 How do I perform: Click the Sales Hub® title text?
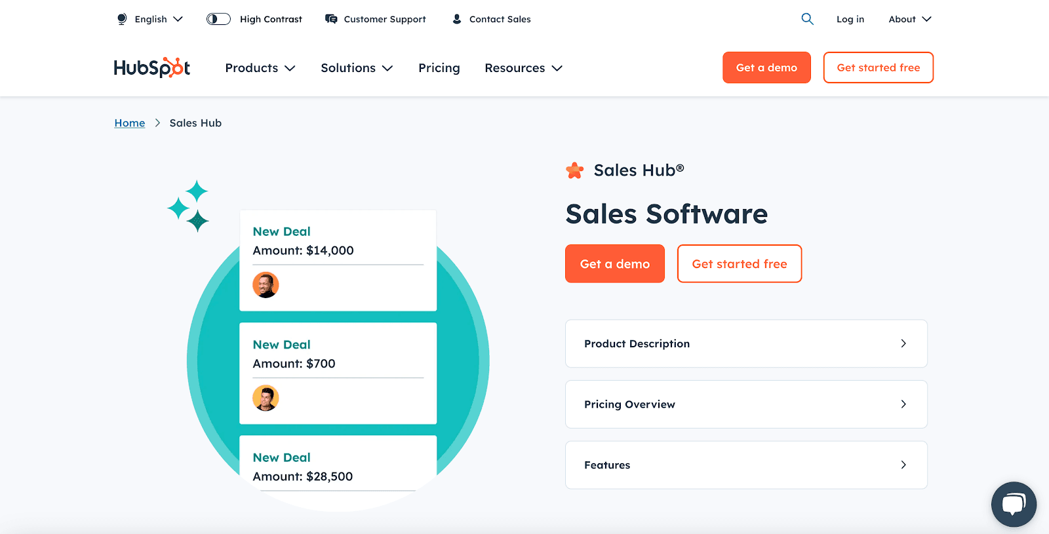click(x=639, y=170)
